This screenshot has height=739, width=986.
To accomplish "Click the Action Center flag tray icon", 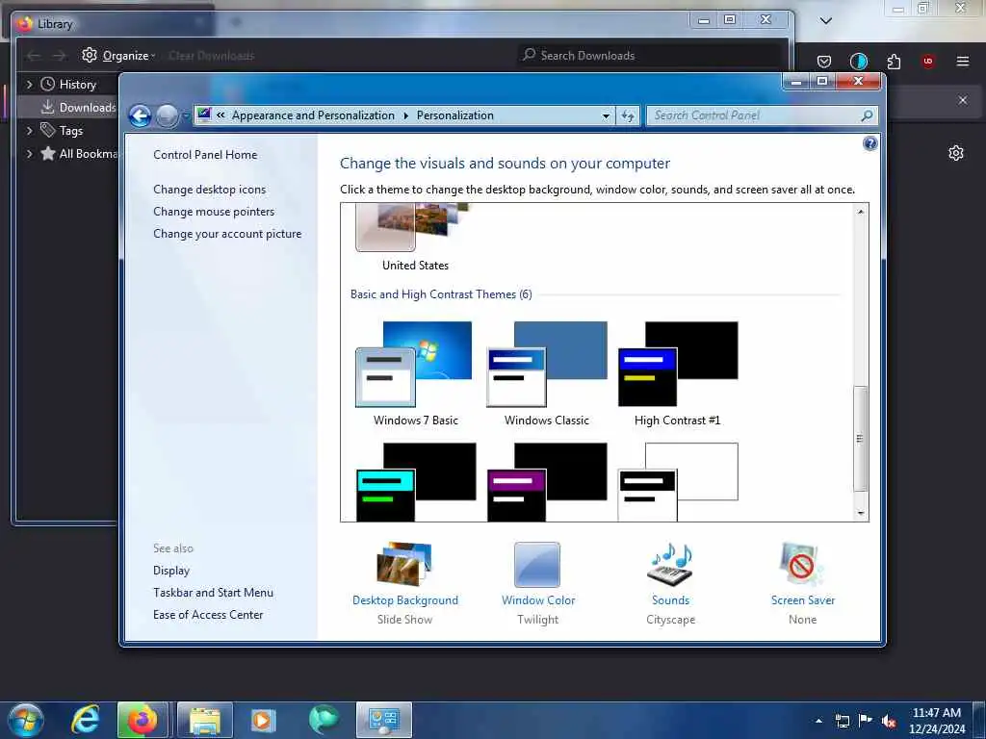I will pyautogui.click(x=866, y=721).
